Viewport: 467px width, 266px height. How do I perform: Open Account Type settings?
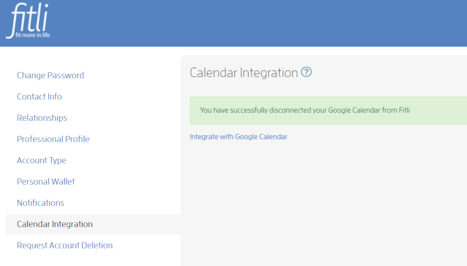[x=41, y=160]
